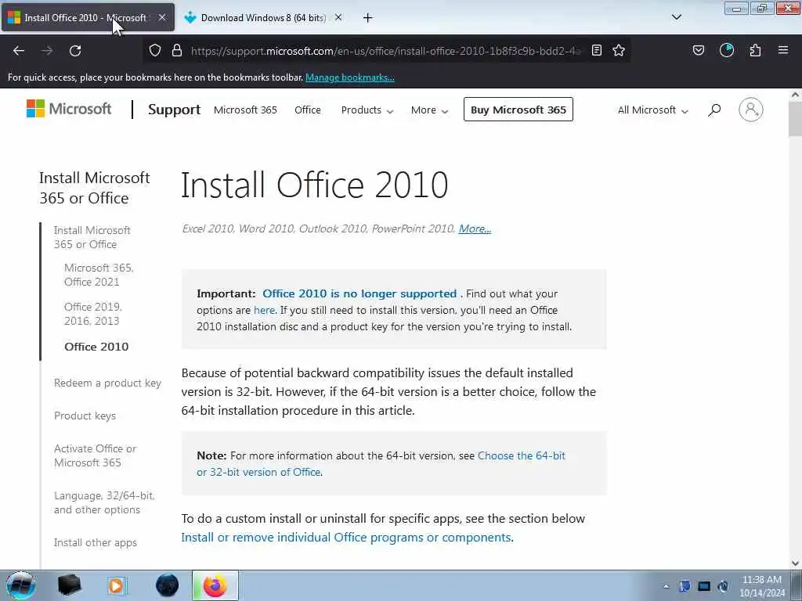
Task: Open the clock showing 11:38 AM
Action: [x=762, y=586]
